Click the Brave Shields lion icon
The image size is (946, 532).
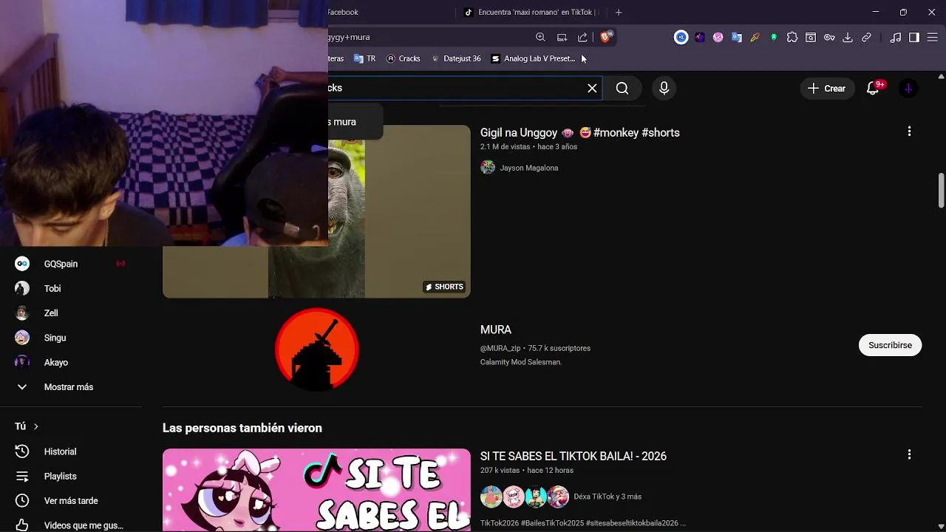click(606, 37)
